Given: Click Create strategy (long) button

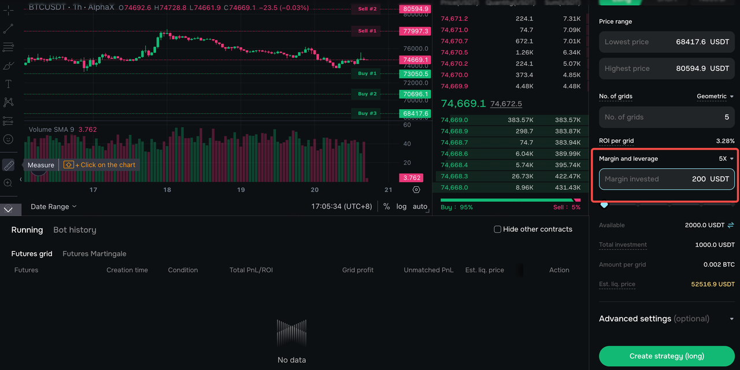Looking at the screenshot, I should point(667,356).
